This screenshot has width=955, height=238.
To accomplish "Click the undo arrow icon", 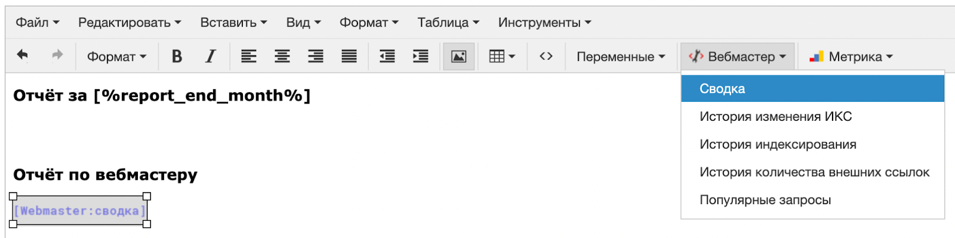I will pyautogui.click(x=23, y=56).
